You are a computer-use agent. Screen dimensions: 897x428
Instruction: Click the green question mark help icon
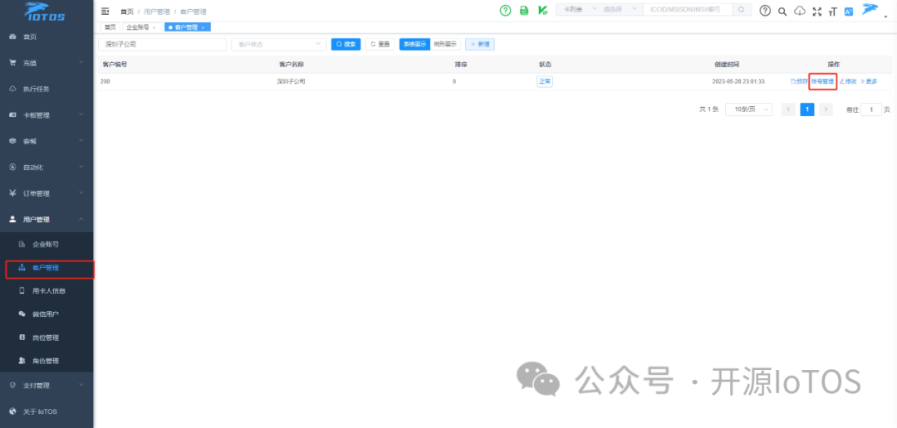tap(505, 10)
